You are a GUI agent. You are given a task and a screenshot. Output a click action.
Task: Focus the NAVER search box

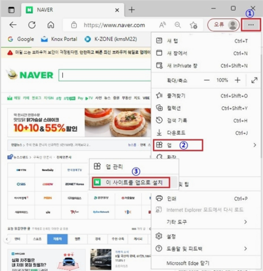(x=105, y=75)
